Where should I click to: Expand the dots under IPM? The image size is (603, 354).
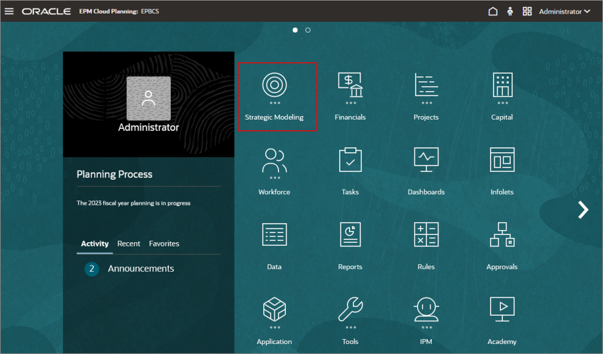pyautogui.click(x=426, y=328)
